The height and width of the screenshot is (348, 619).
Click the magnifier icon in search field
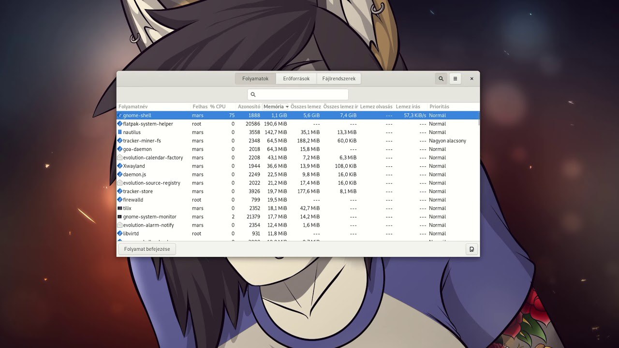coord(253,95)
